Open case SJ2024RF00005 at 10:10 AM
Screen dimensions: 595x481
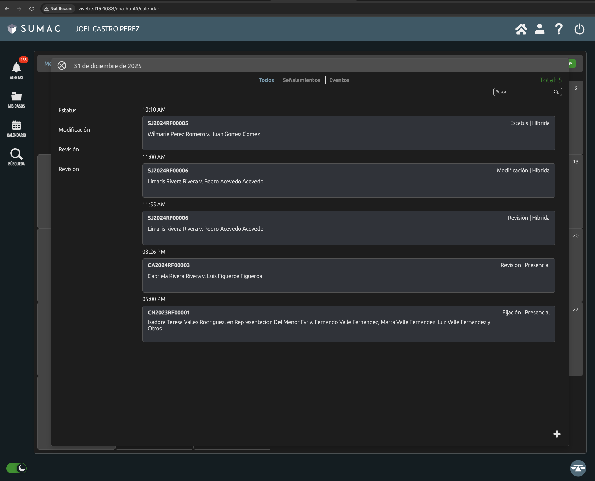(348, 133)
